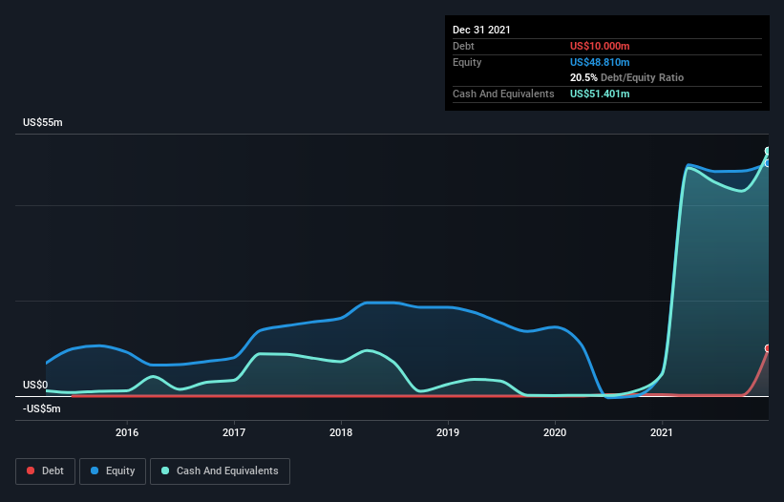Click Cash And Equivalents label in tooltip
Viewport: 784px width, 502px height.
[x=503, y=94]
